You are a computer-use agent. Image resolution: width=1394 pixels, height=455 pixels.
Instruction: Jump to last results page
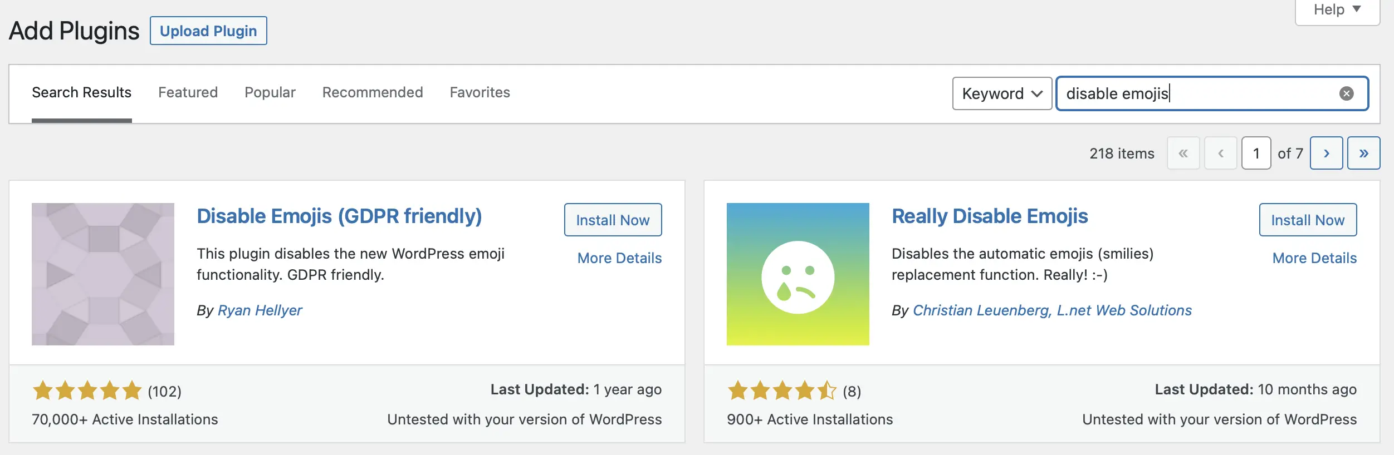click(1363, 153)
